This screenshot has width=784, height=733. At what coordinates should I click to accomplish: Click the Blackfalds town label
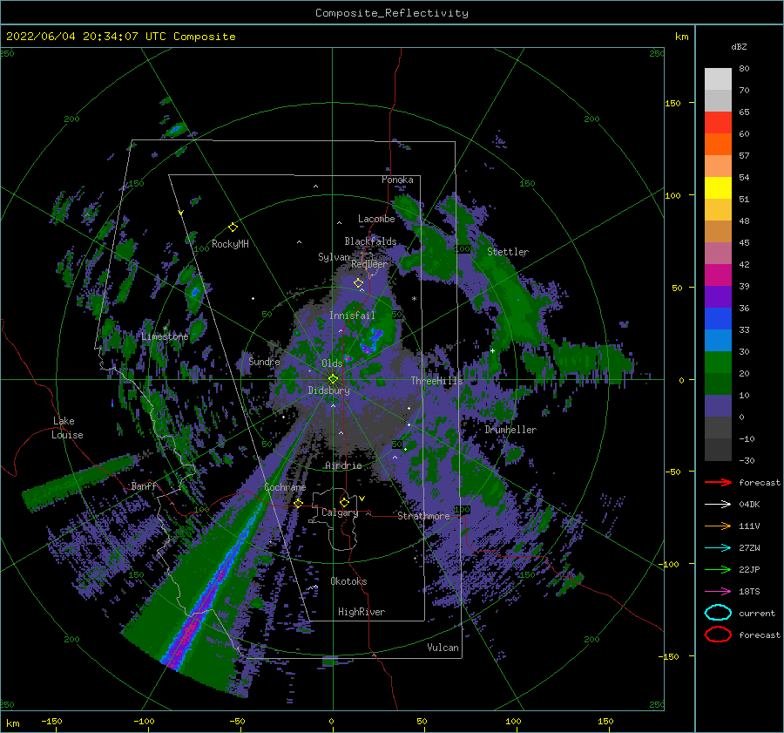point(370,241)
